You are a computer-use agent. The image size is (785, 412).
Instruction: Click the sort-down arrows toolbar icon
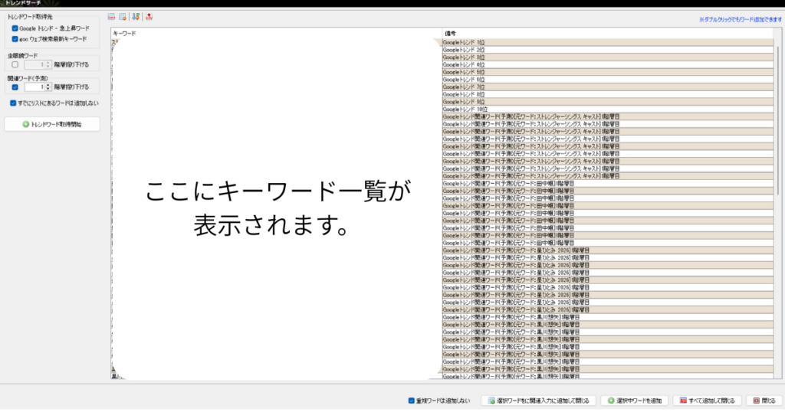[x=136, y=17]
